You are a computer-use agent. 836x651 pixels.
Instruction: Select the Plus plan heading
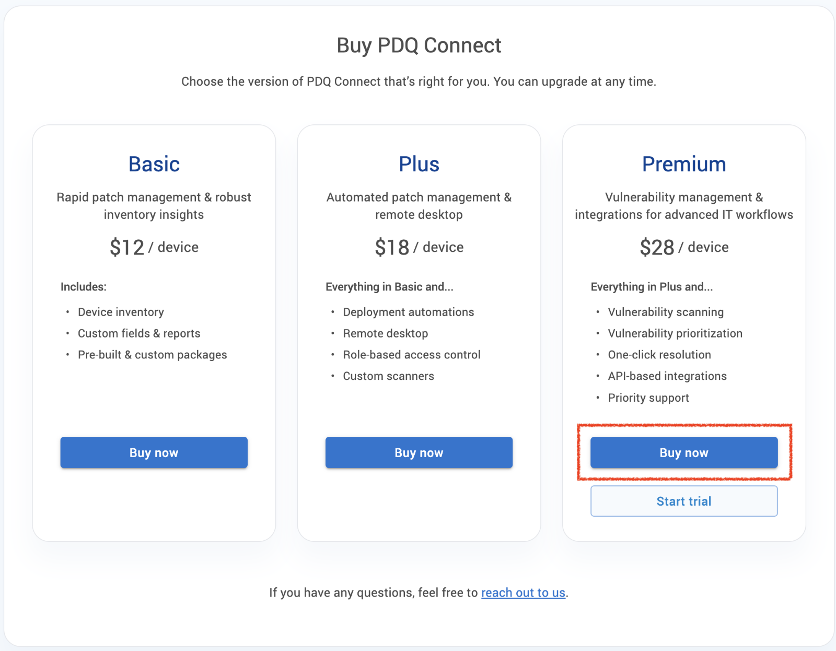click(419, 164)
